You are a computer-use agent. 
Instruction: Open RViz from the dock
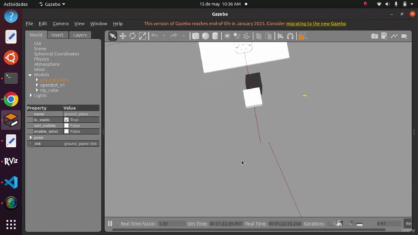click(x=11, y=161)
